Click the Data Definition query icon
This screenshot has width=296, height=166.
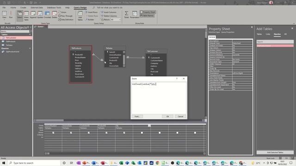click(66, 19)
